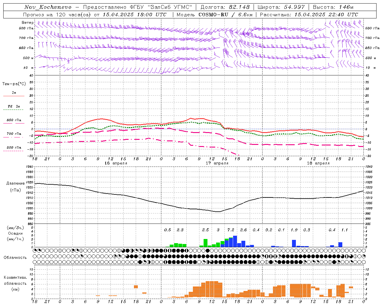Click the organization name 'ЗапСиб УГМС'

coord(170,7)
